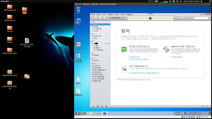Open Genius in the sidebar
The image size is (212, 119).
(x=100, y=60)
